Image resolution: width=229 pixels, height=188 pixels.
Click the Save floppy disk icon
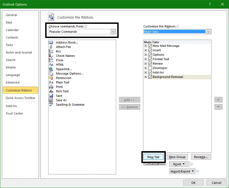click(51, 96)
